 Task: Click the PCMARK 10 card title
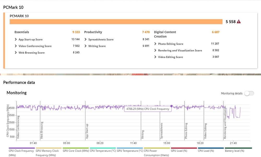coord(19,16)
